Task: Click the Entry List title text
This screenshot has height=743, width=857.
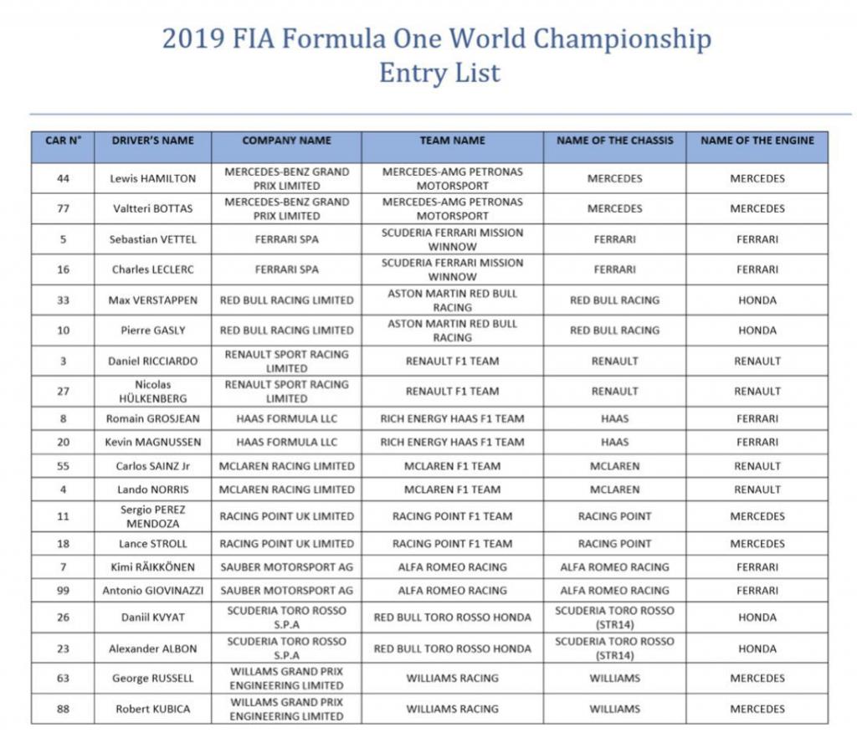Action: 439,73
